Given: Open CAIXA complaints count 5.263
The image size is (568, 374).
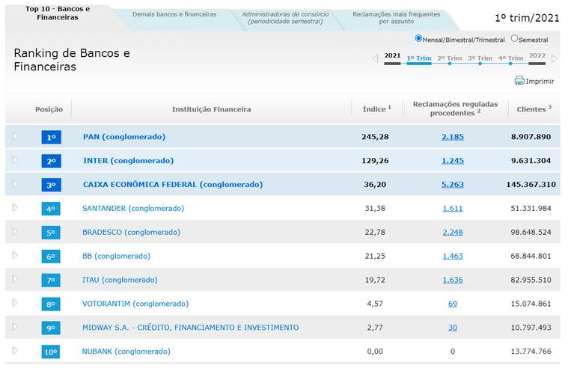Looking at the screenshot, I should click(x=453, y=185).
